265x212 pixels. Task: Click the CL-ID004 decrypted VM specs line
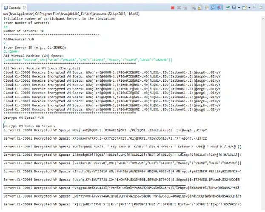coord(122,163)
